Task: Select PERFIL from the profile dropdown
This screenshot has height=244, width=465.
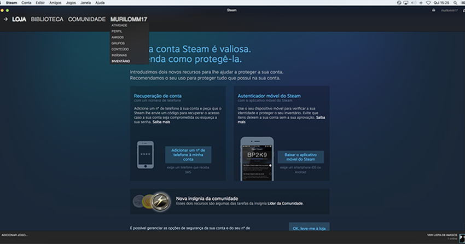Action: point(117,31)
